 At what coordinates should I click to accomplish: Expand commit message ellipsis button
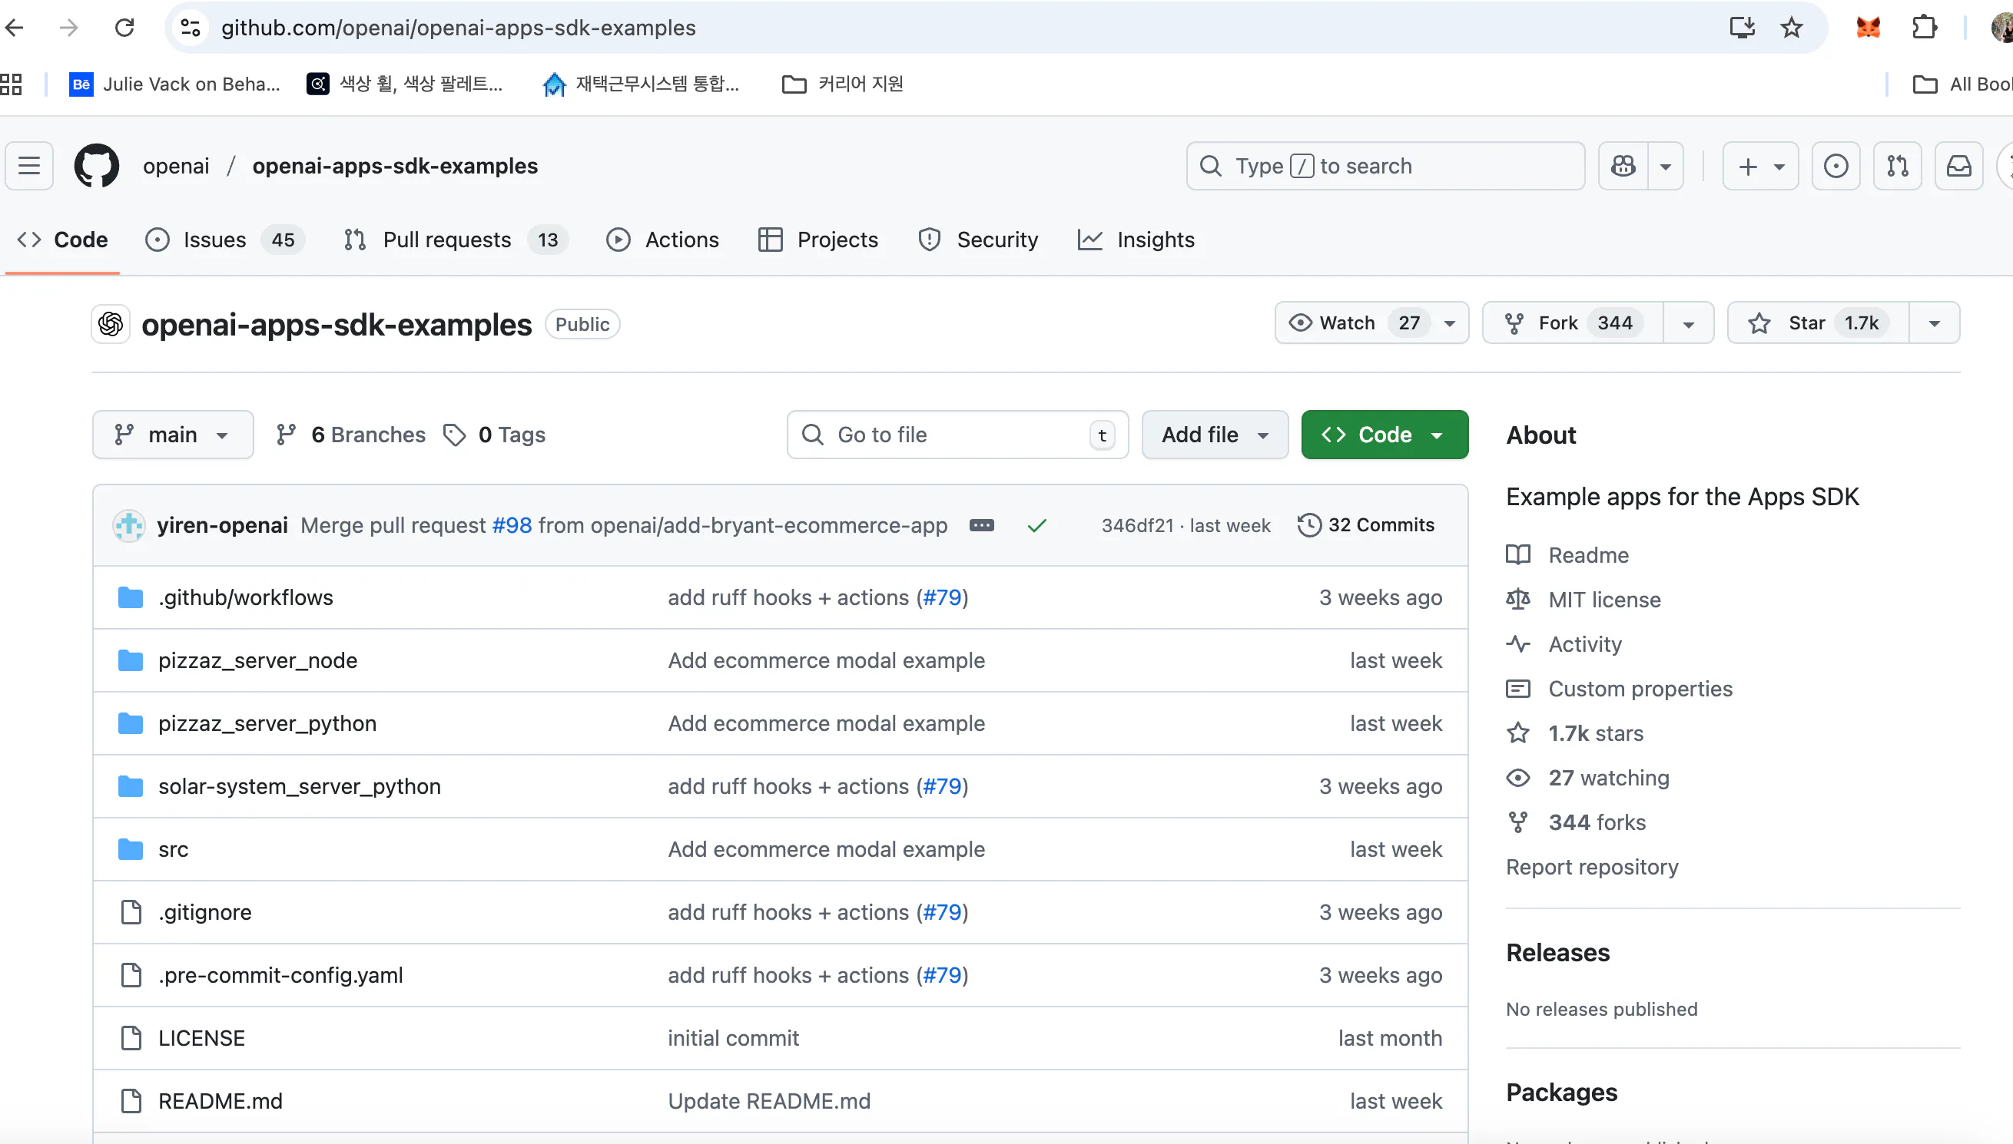pyautogui.click(x=981, y=525)
